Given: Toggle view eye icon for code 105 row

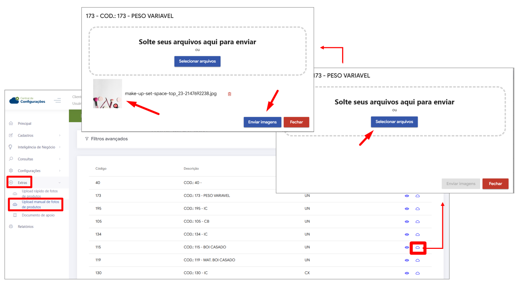Looking at the screenshot, I should click(407, 222).
